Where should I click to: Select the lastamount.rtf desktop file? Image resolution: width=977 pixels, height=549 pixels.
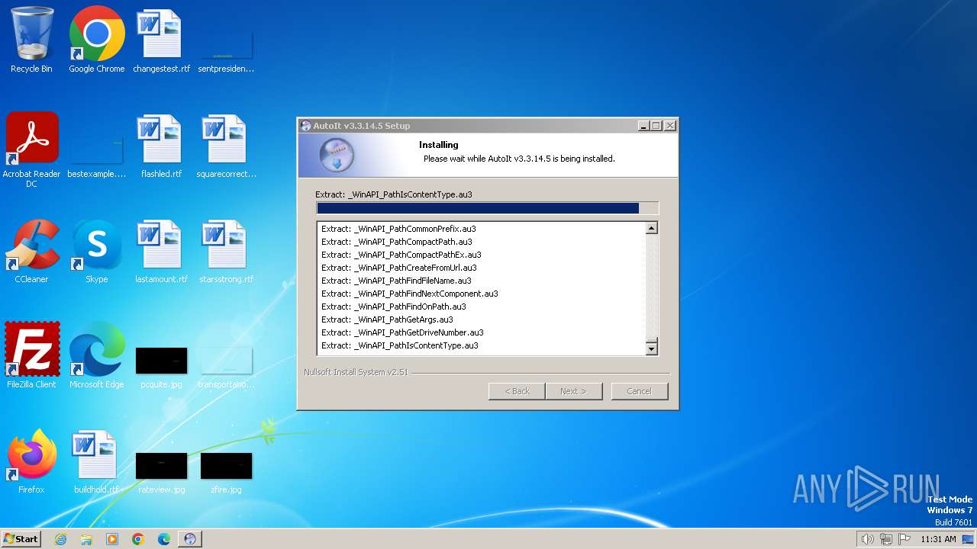pos(161,252)
